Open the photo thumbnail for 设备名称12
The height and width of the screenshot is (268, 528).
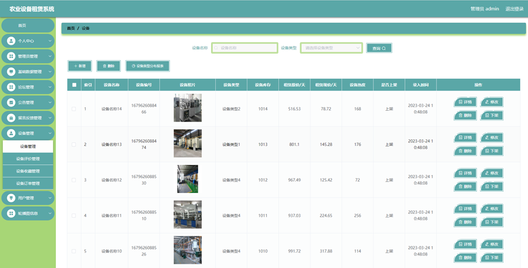click(187, 179)
